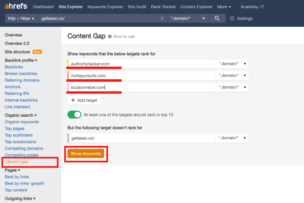This screenshot has height=203, width=304.
Task: Click the authorityhacker.com target field
Action: click(x=142, y=64)
